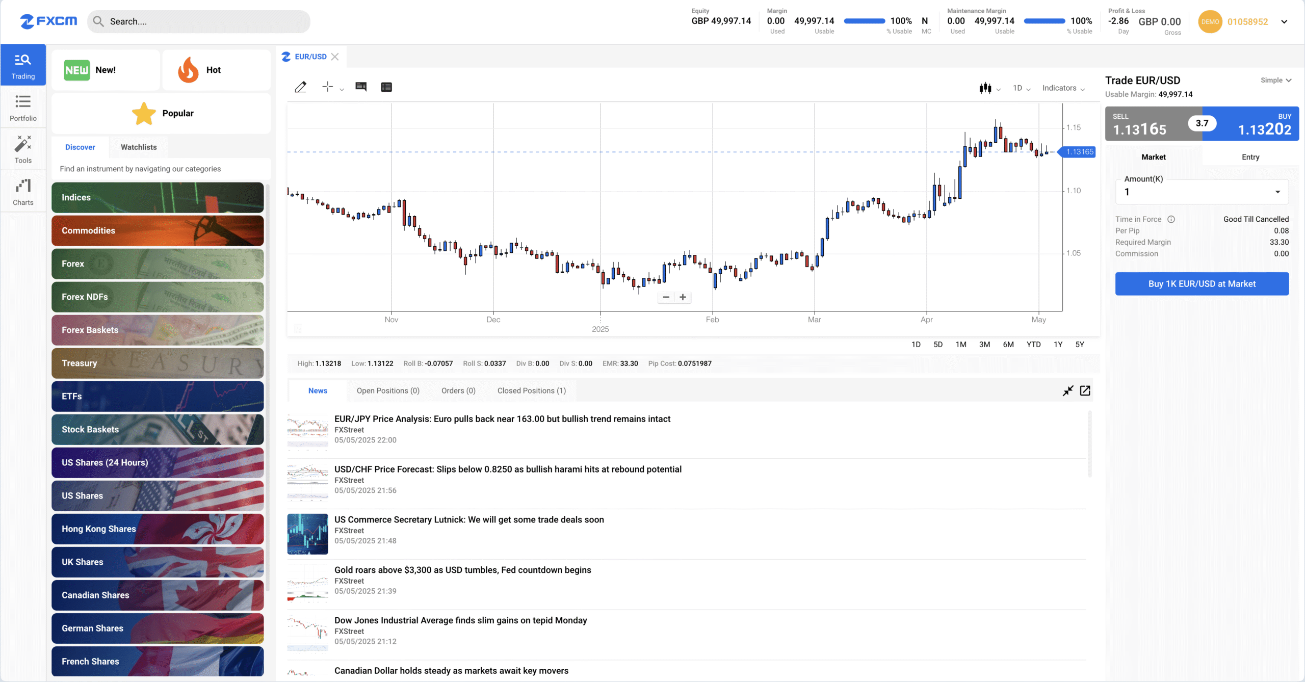The width and height of the screenshot is (1305, 682).
Task: Open the Forex NDFs category
Action: 158,297
